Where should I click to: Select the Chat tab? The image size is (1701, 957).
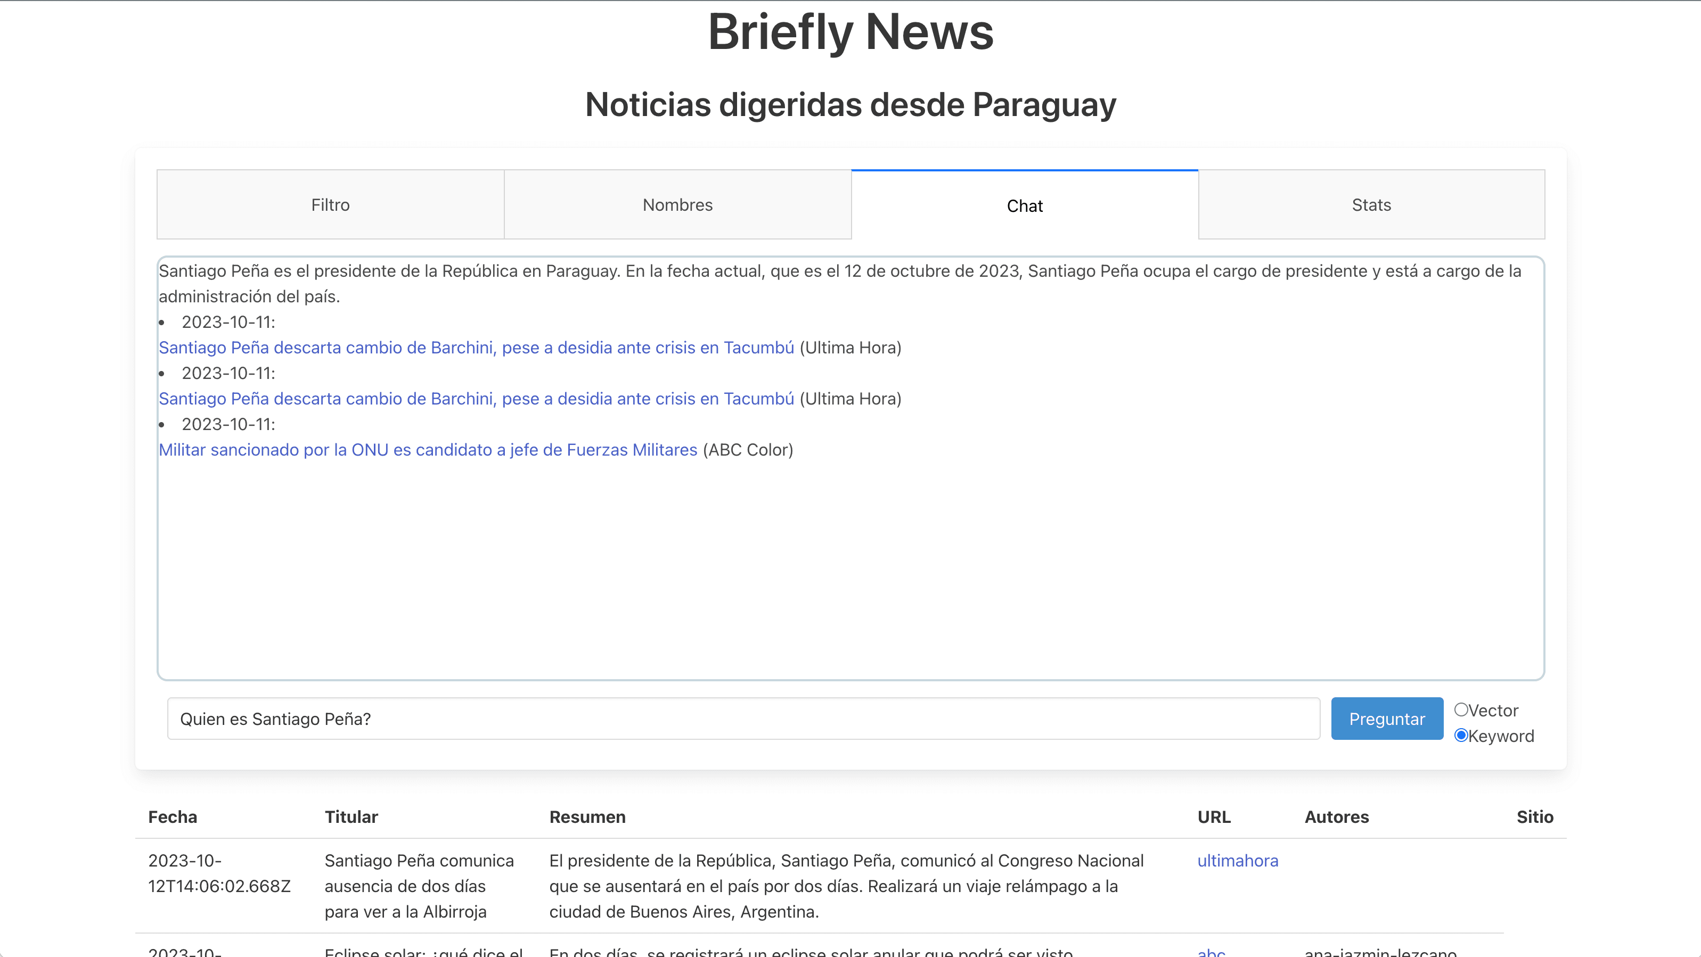pyautogui.click(x=1024, y=204)
